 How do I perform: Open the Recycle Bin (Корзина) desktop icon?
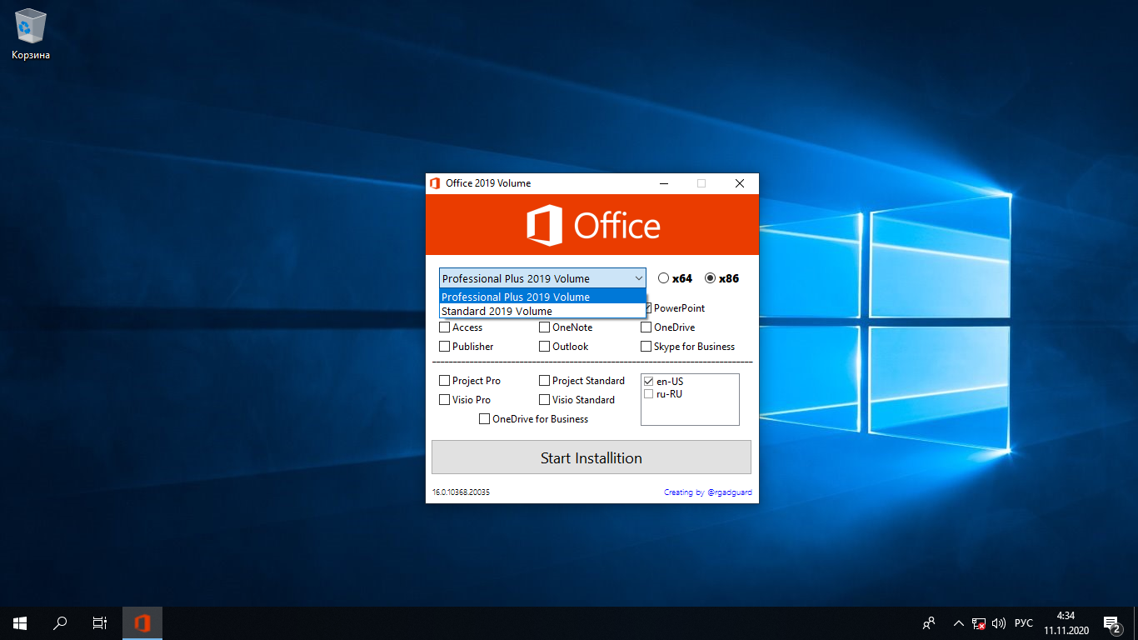point(31,35)
